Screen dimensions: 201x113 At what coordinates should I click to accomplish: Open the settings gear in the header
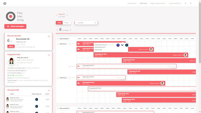coord(191,3)
